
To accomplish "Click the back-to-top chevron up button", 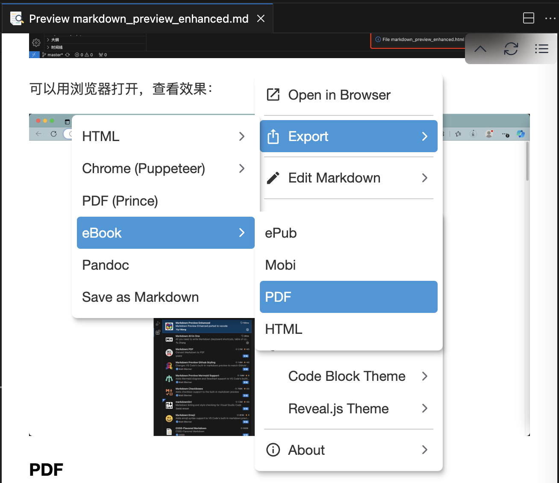I will point(480,49).
